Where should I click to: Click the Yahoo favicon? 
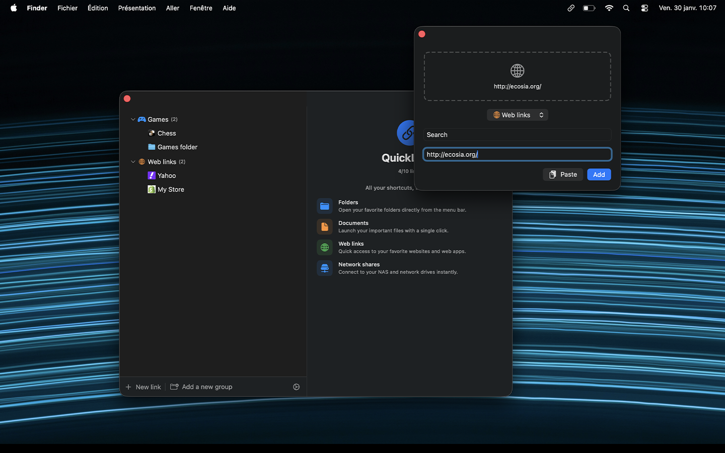click(x=152, y=176)
